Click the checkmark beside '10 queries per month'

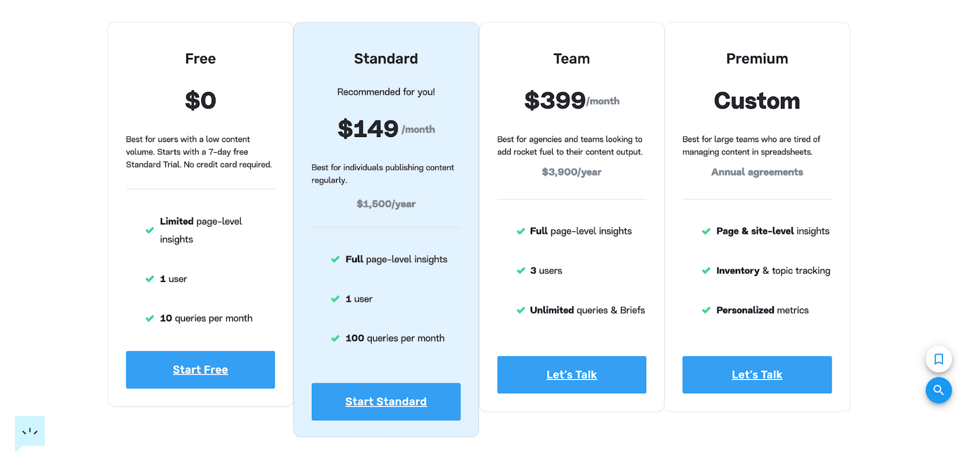(148, 318)
